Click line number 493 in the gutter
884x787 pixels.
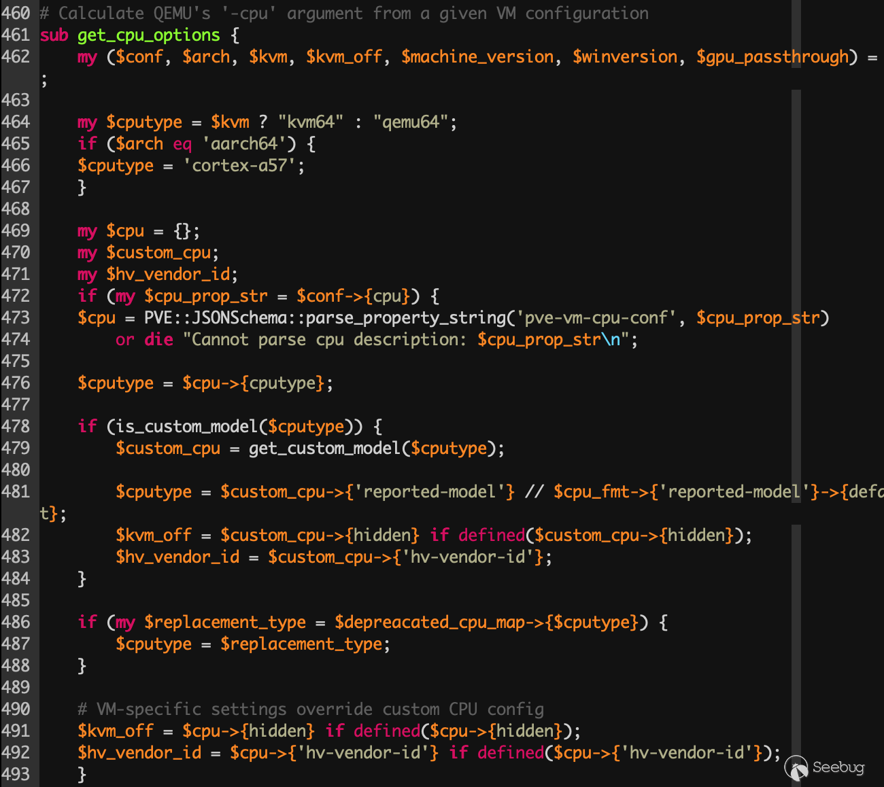coord(16,775)
